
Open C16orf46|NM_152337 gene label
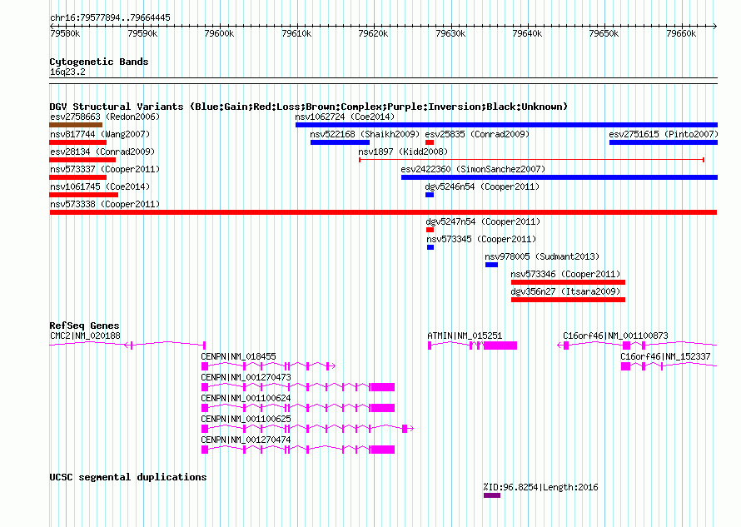coord(665,357)
